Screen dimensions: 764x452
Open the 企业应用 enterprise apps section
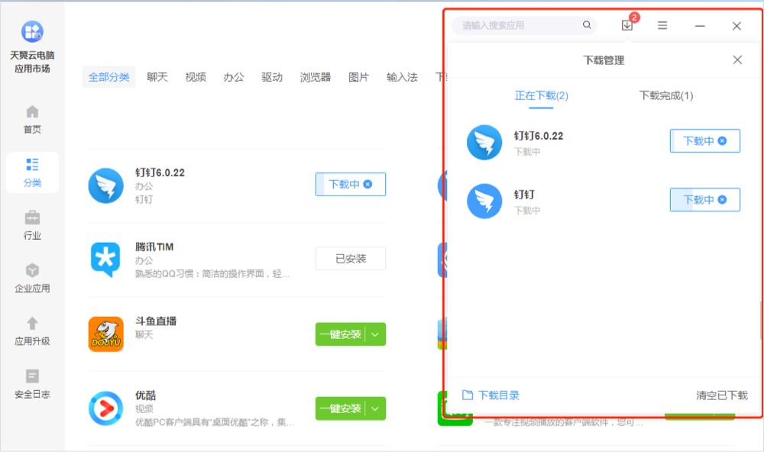tap(31, 279)
